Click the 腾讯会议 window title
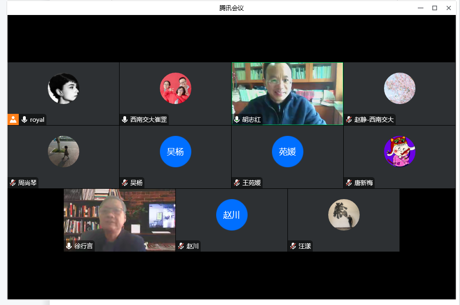Image resolution: width=460 pixels, height=305 pixels. tap(232, 8)
